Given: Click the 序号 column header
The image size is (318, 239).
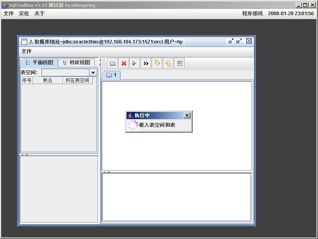Looking at the screenshot, I should pos(27,80).
